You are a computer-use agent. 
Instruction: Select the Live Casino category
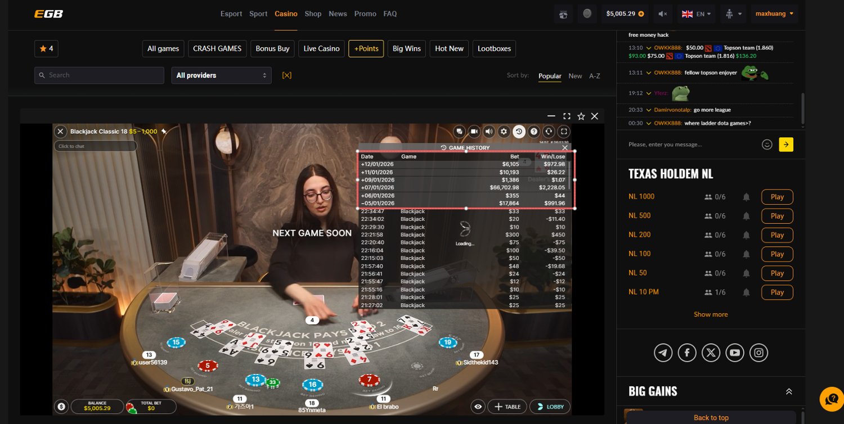pos(321,49)
